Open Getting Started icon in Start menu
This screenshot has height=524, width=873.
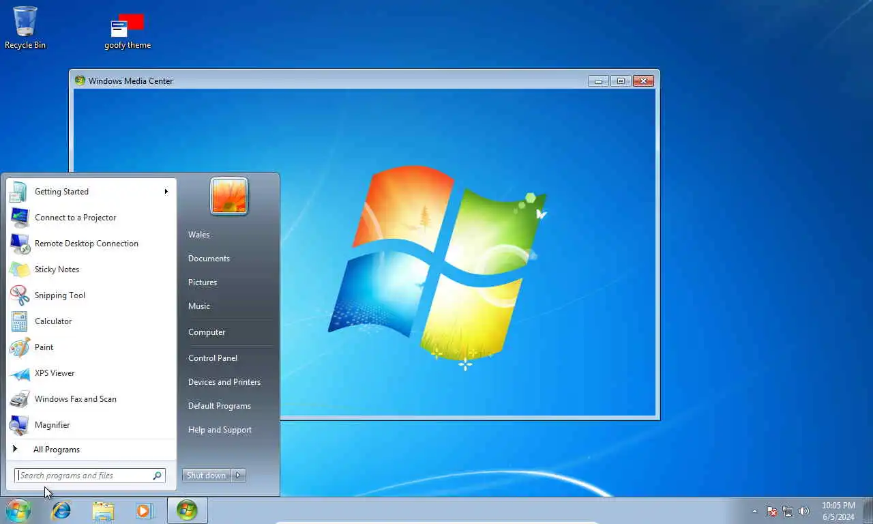(x=18, y=192)
